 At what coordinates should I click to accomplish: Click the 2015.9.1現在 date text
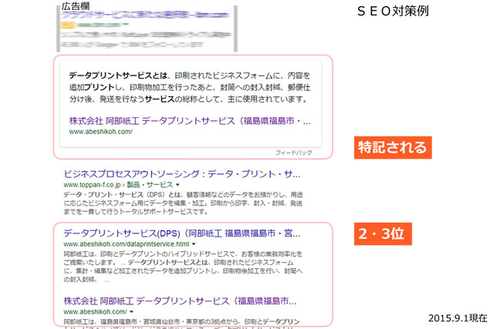(x=458, y=318)
